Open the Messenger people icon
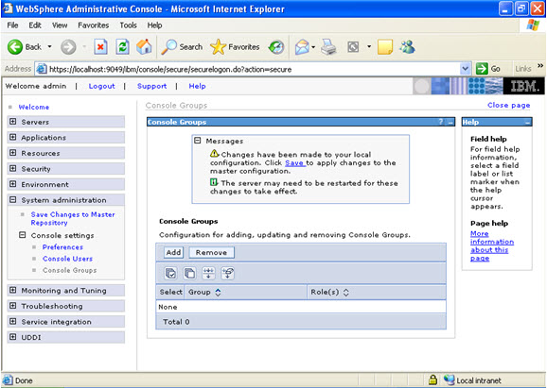 (x=408, y=46)
